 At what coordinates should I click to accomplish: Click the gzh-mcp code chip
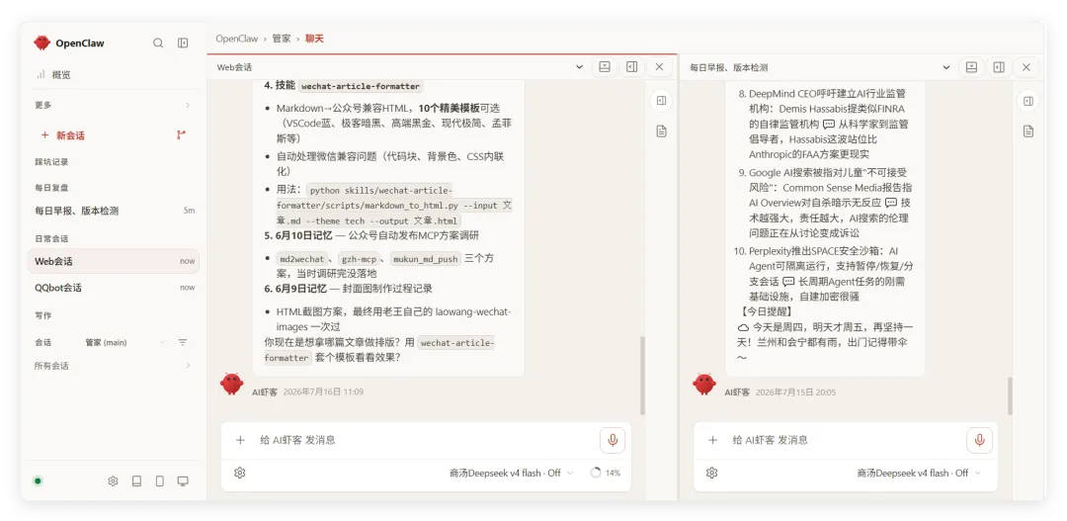point(359,259)
